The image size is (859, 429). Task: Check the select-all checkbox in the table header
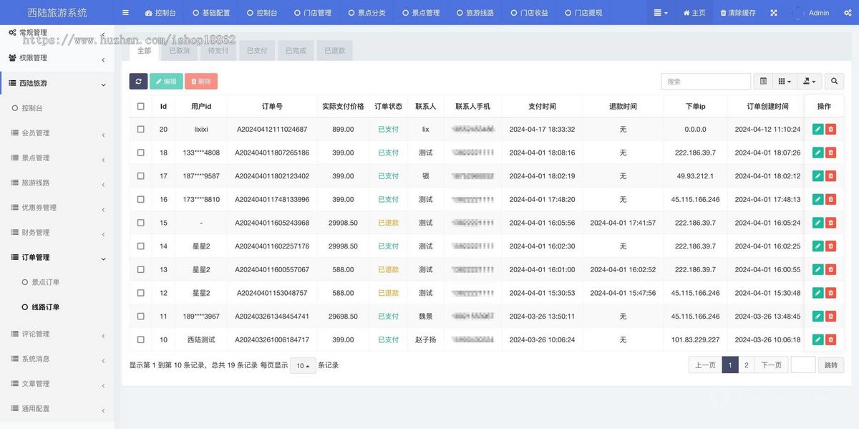click(x=140, y=105)
